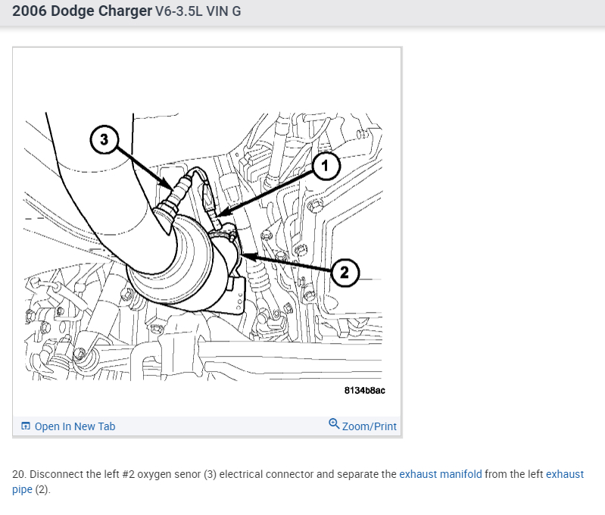Screen dimensions: 605x515
Task: Click the V6-3.5L VIN G engine text
Action: [x=198, y=11]
